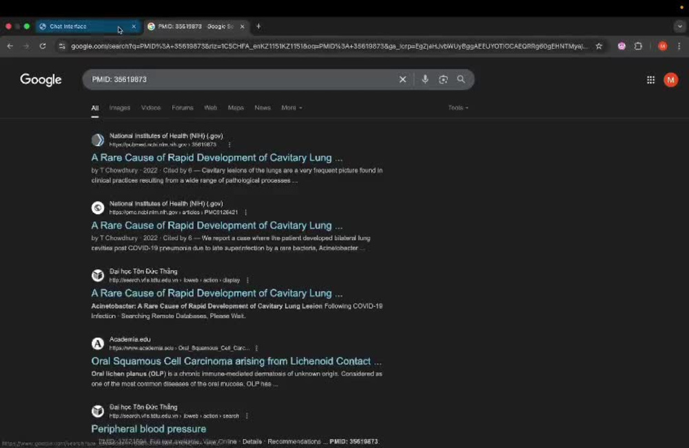Viewport: 689px width, 448px height.
Task: Switch to Web results
Action: pos(210,107)
